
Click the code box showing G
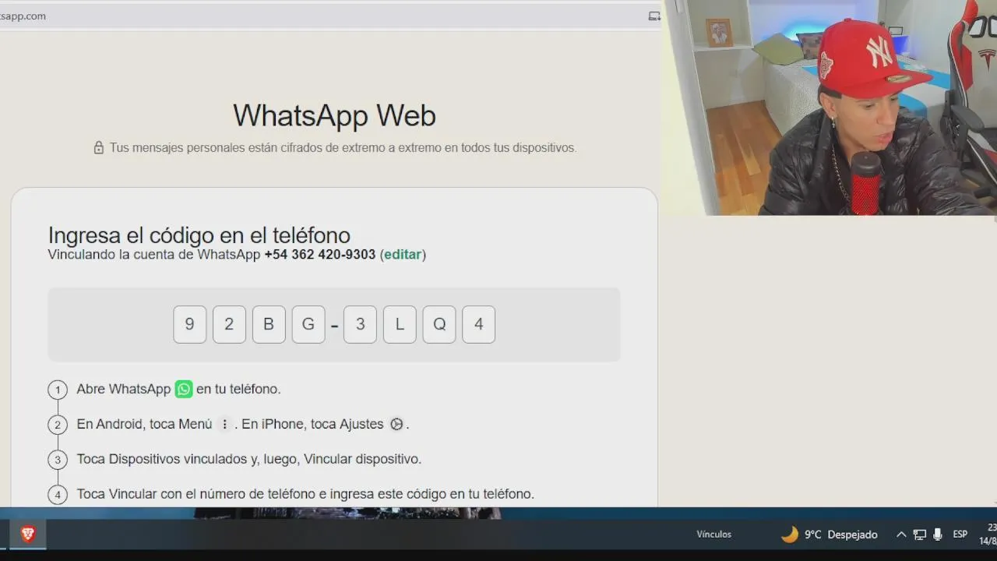pyautogui.click(x=308, y=324)
